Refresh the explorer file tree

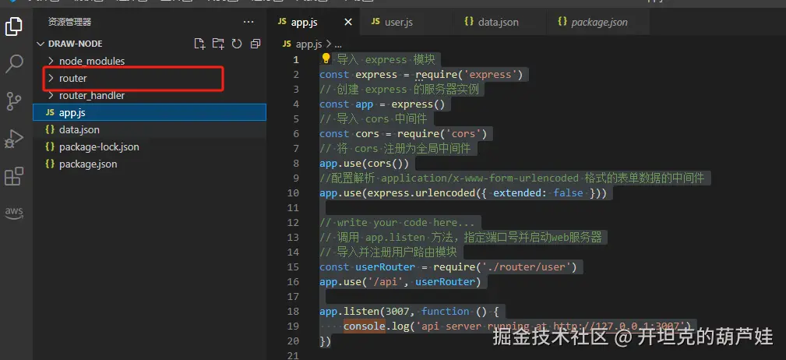pyautogui.click(x=237, y=44)
